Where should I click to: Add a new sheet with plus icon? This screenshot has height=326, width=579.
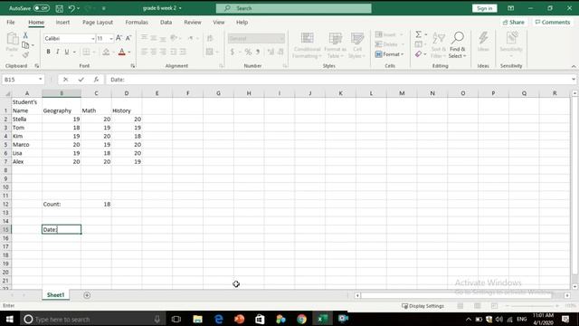click(x=87, y=295)
